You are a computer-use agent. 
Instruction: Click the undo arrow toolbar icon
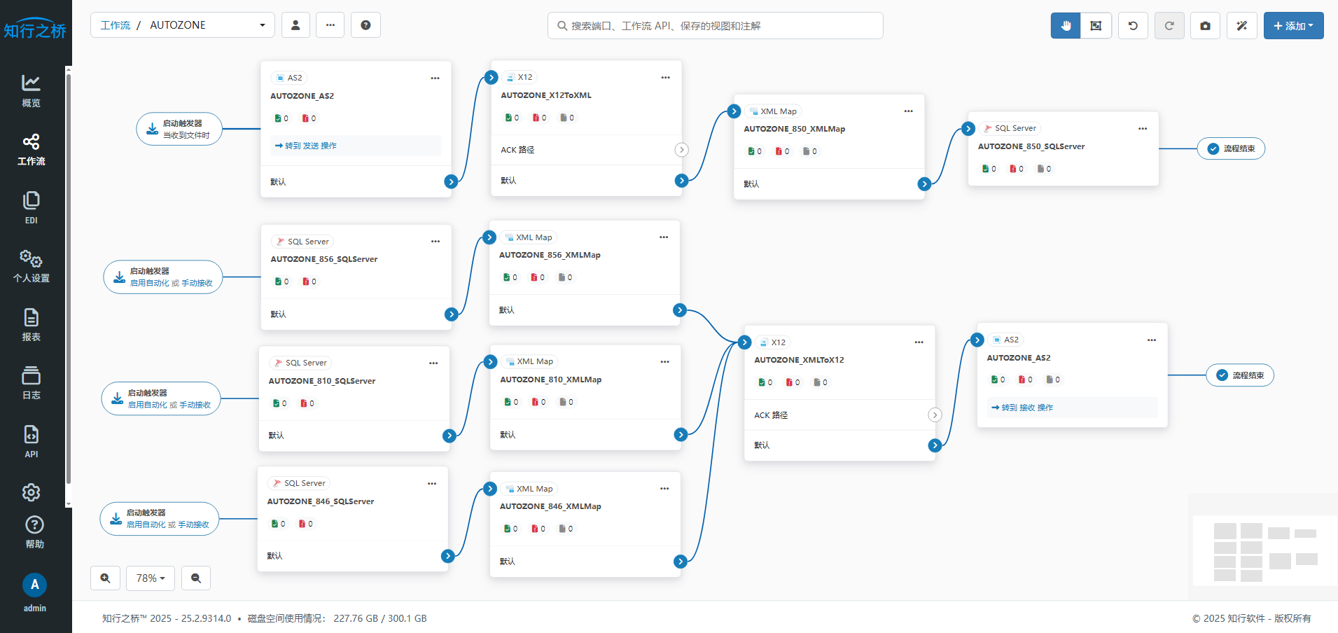pos(1133,26)
